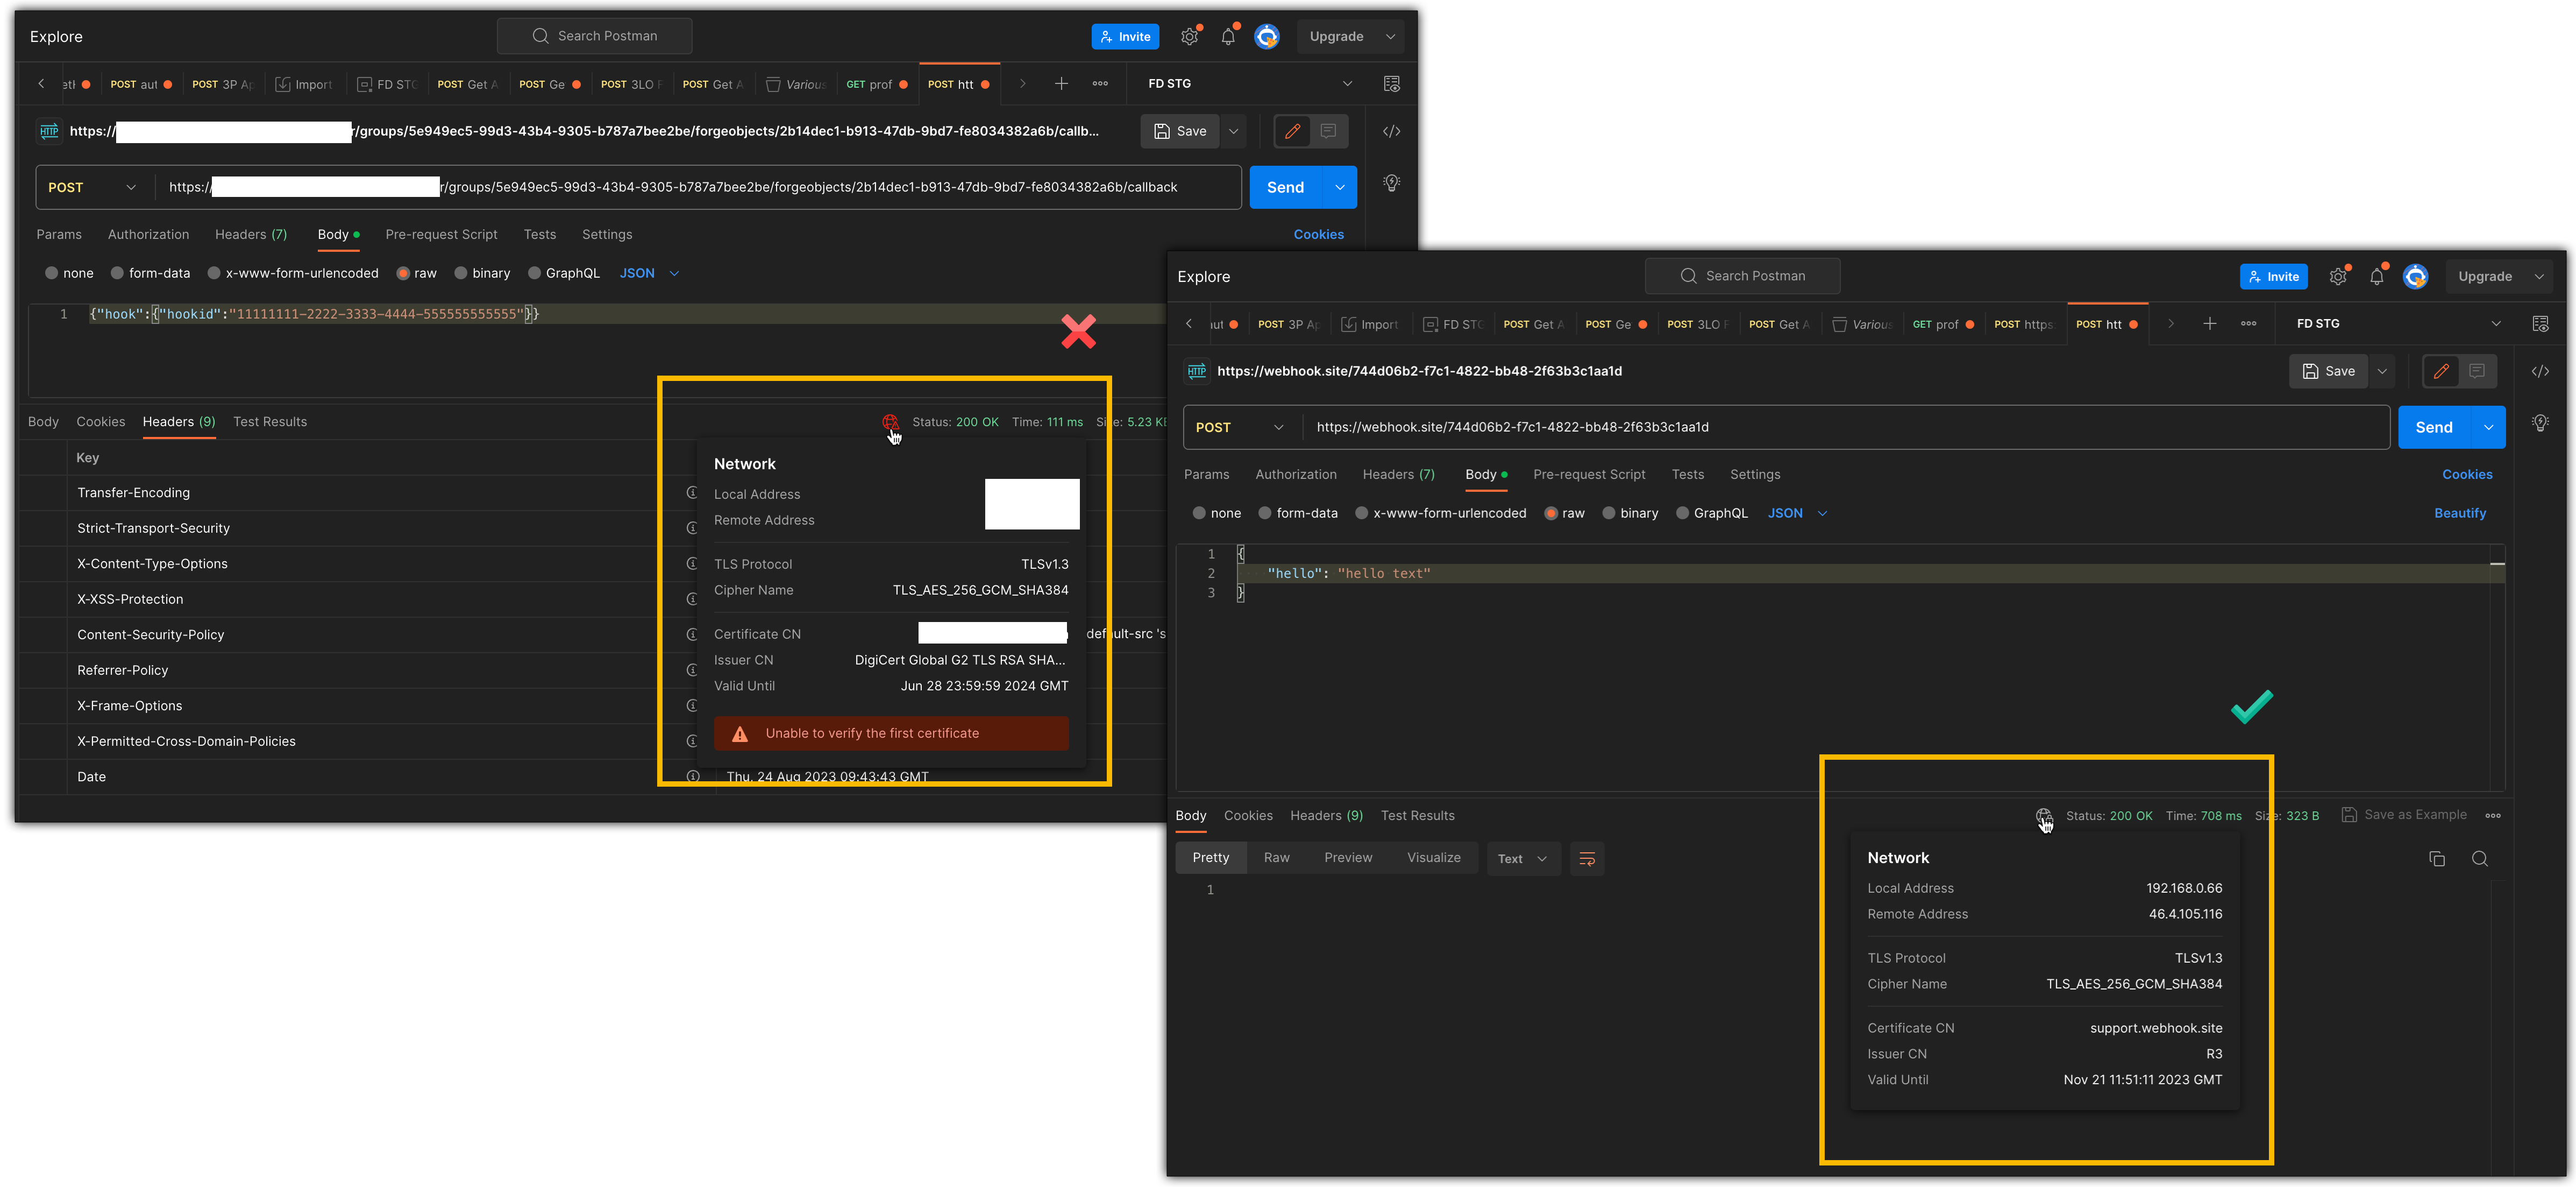
Task: Open settings gear in left Postman window
Action: pyautogui.click(x=1189, y=36)
